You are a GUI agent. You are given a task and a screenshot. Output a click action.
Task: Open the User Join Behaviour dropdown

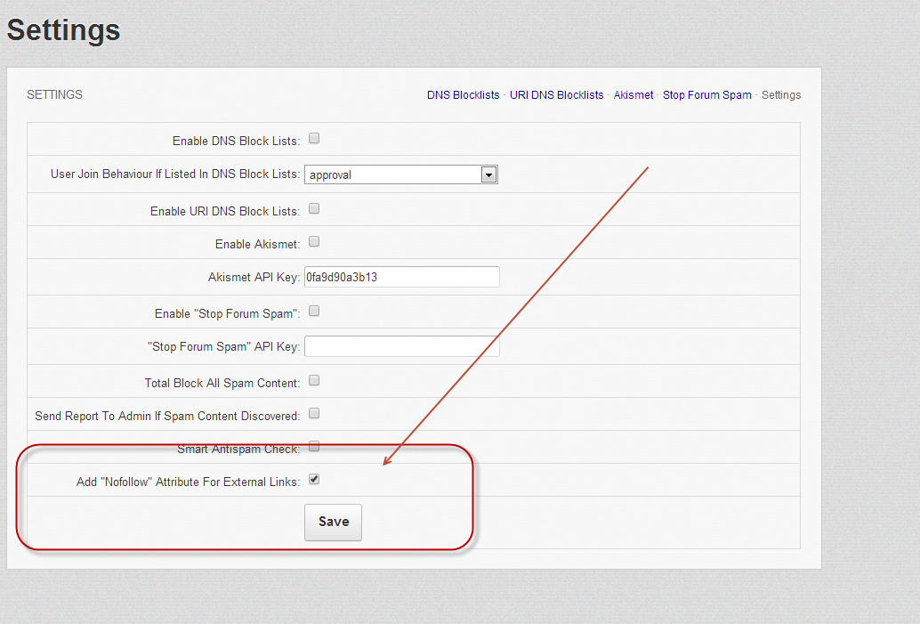click(x=400, y=174)
